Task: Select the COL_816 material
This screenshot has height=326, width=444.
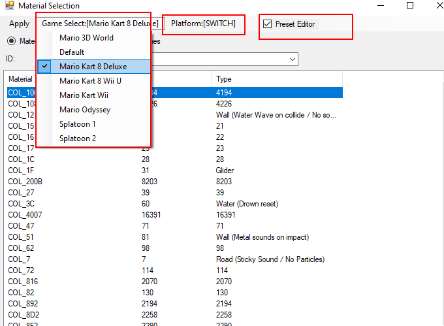Action: [x=175, y=282]
